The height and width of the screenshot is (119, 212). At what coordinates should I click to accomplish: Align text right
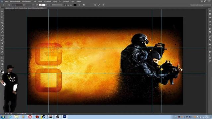(71, 5)
